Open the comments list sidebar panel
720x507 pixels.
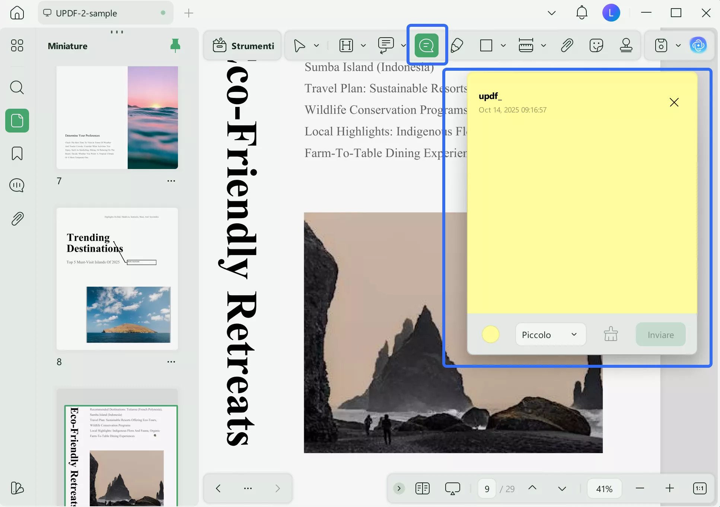pos(17,185)
